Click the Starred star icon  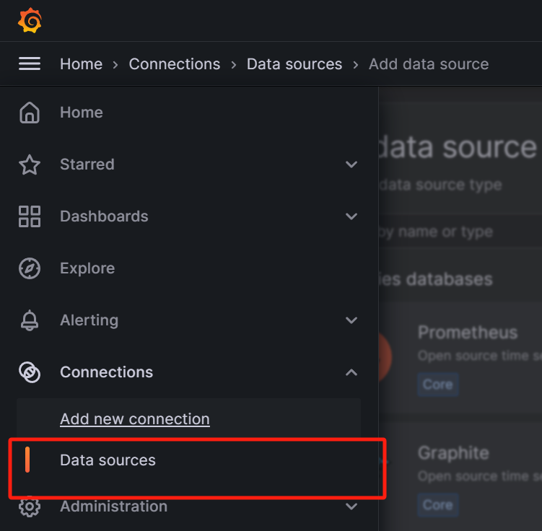point(30,164)
